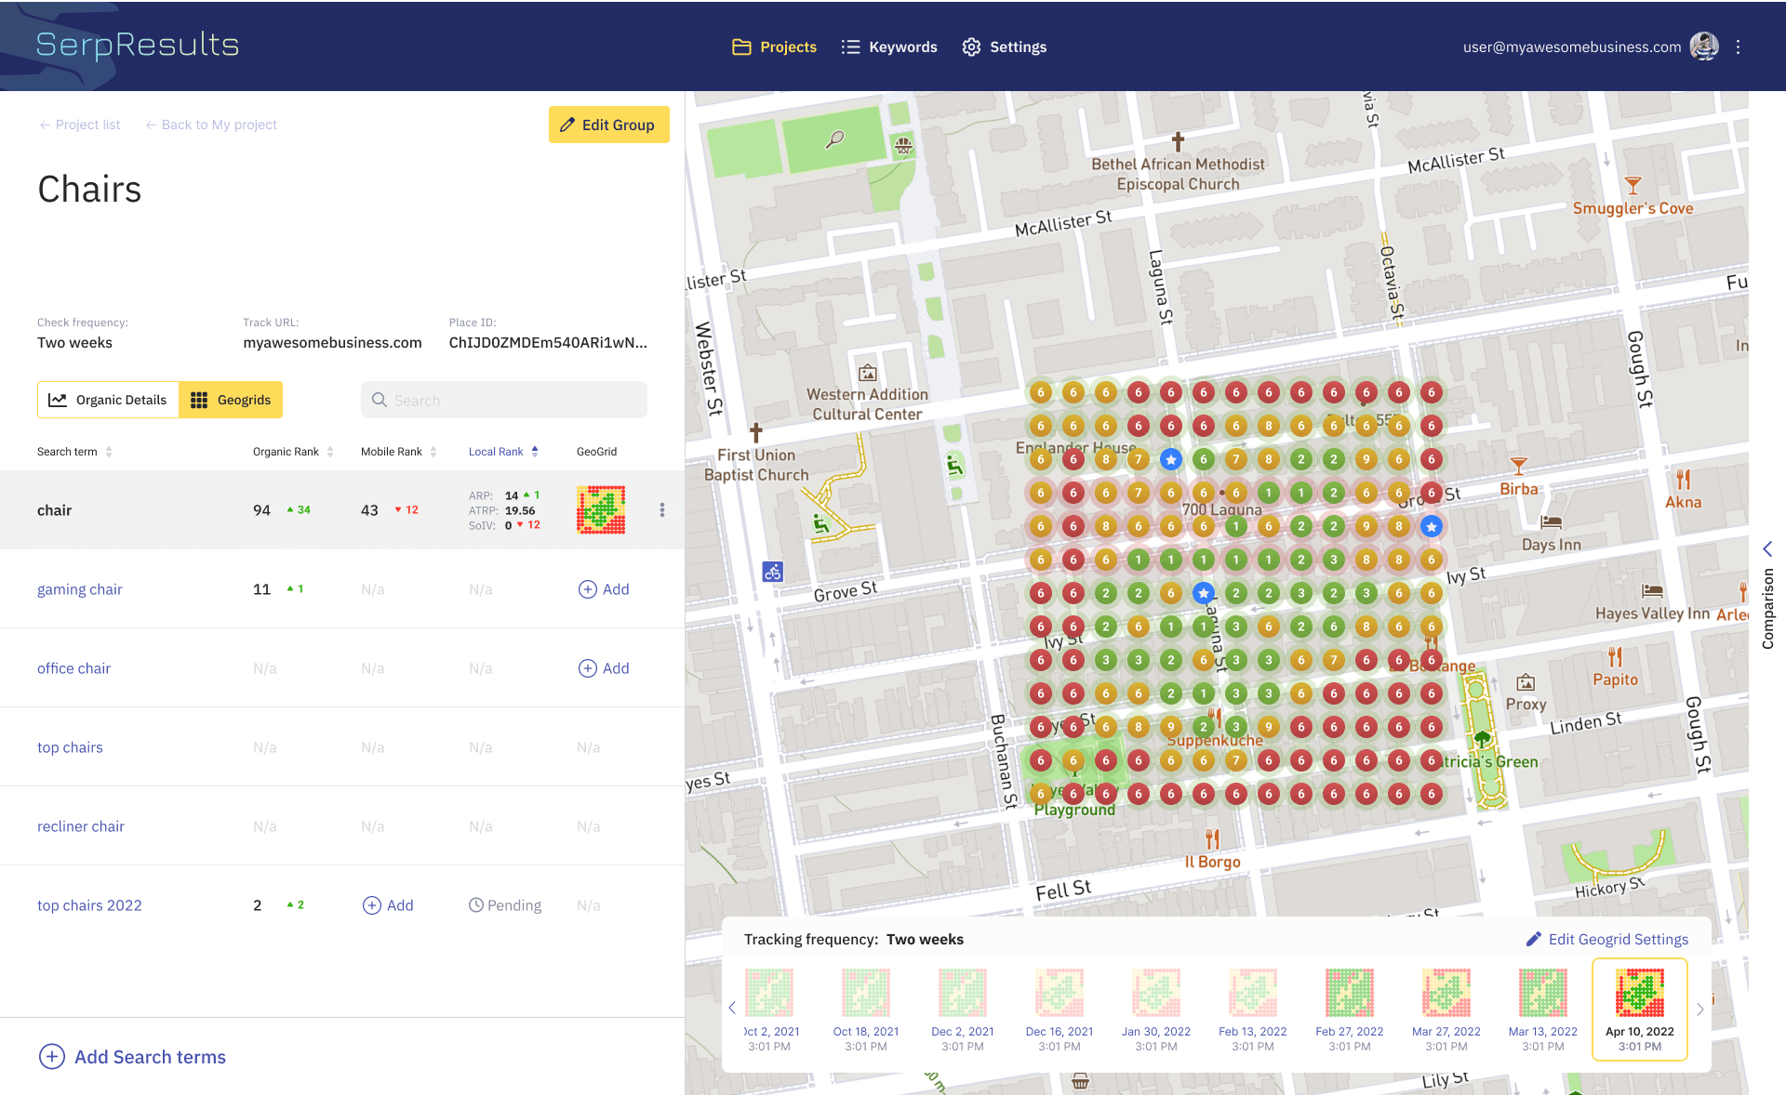
Task: Click the Pending clock icon for top chairs 2022
Action: point(476,904)
